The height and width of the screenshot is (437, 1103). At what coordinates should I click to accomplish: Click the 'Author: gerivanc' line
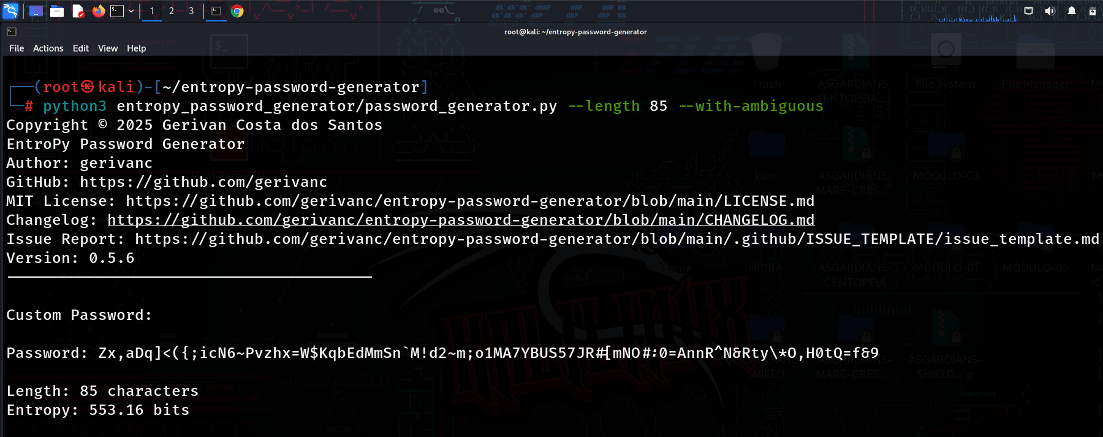[80, 163]
